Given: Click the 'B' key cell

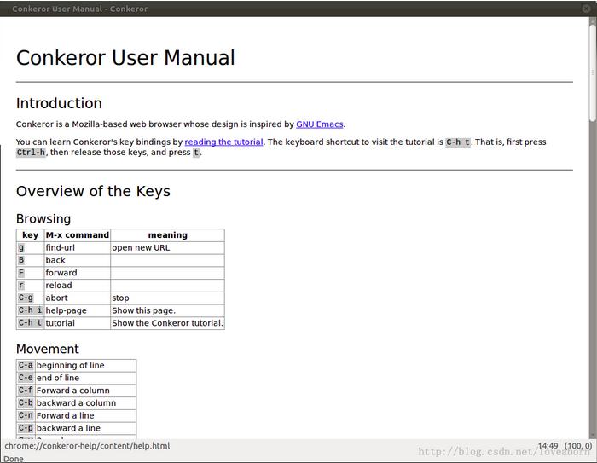Looking at the screenshot, I should (x=31, y=260).
